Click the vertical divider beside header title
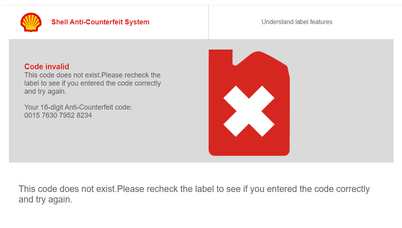Image resolution: width=402 pixels, height=228 pixels. click(209, 22)
